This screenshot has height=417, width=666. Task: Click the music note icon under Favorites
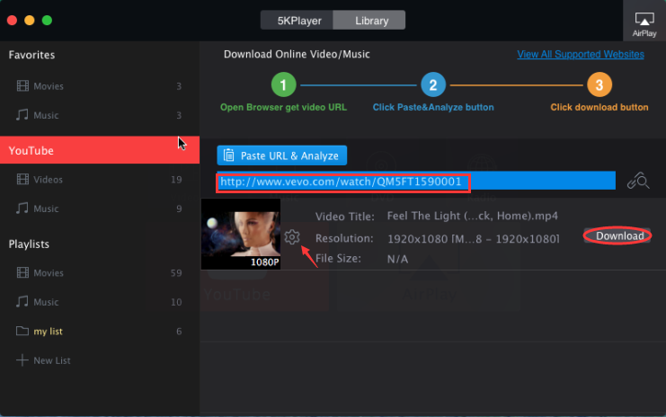click(x=22, y=115)
